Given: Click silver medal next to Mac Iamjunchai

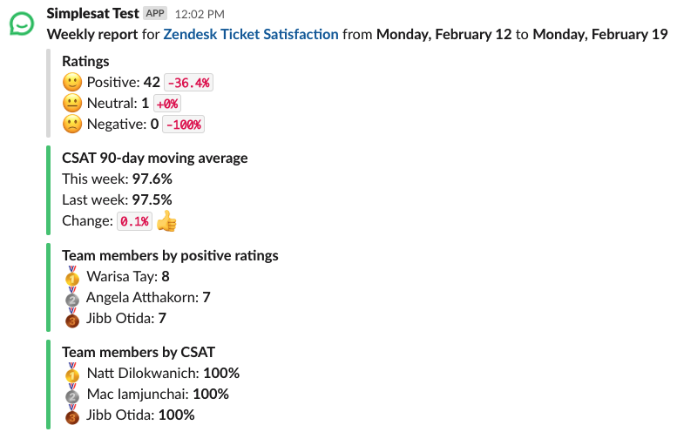Looking at the screenshot, I should point(72,394).
